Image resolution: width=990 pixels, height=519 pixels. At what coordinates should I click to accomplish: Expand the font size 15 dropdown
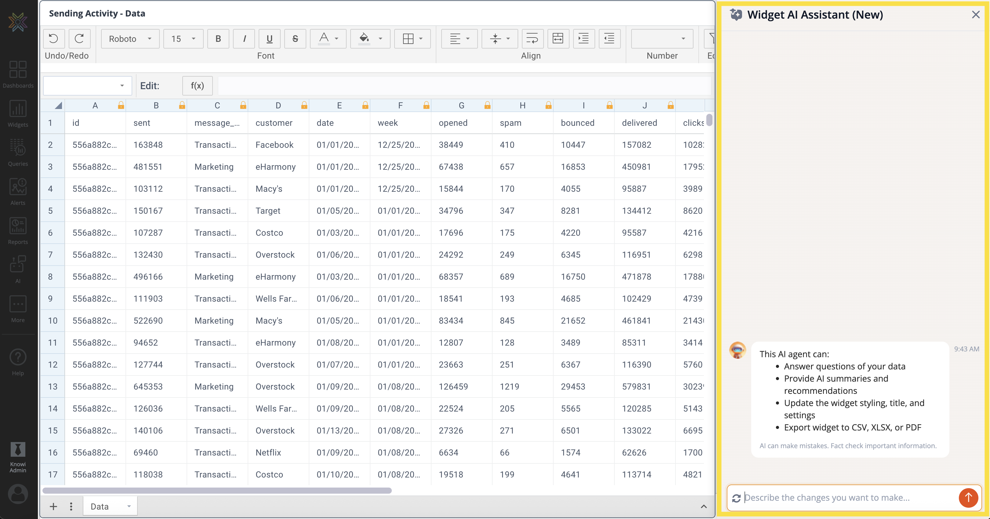(183, 39)
